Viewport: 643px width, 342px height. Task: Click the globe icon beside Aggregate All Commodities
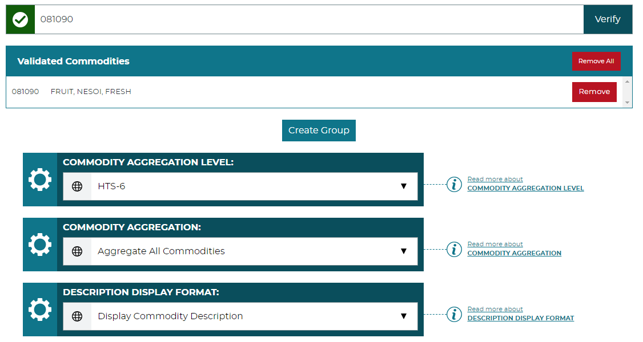[x=77, y=251]
